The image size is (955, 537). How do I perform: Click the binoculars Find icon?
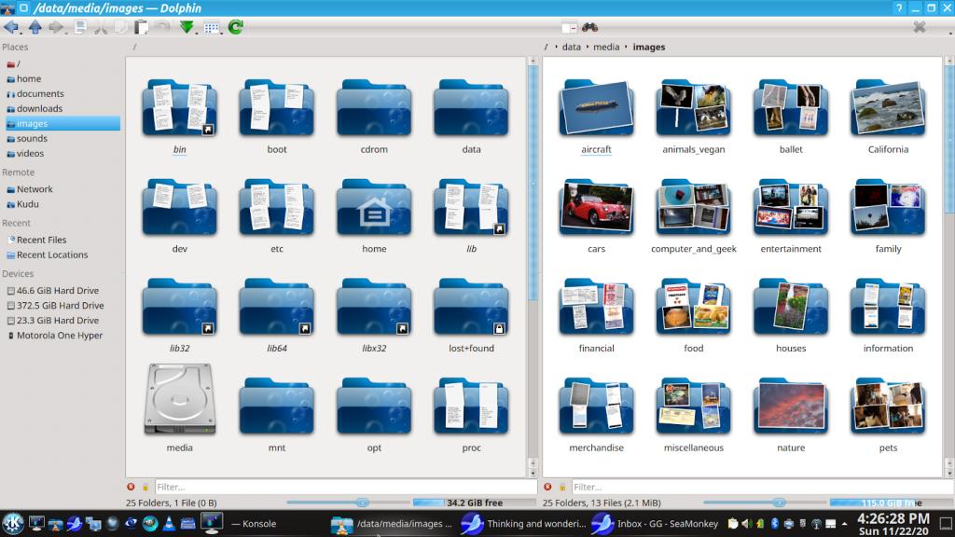(x=589, y=27)
